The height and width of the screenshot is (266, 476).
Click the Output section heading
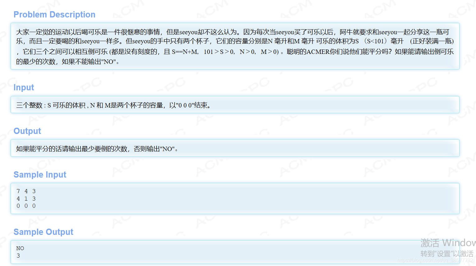click(x=27, y=131)
